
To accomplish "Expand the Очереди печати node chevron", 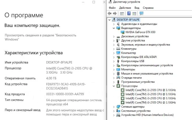I will tap(114, 78).
